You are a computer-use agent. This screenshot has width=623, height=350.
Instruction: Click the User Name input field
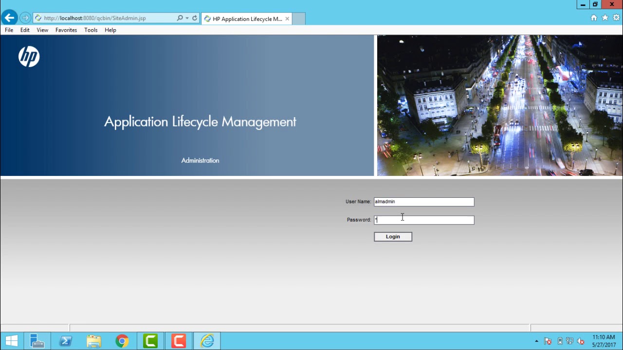click(x=424, y=202)
